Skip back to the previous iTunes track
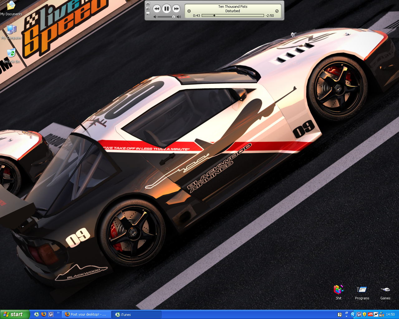This screenshot has width=399, height=319. pos(157,9)
